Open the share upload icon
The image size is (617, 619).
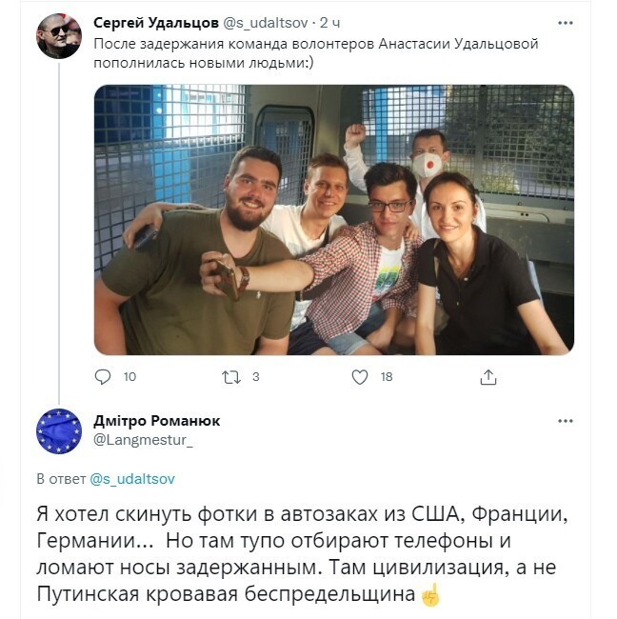[x=488, y=377]
